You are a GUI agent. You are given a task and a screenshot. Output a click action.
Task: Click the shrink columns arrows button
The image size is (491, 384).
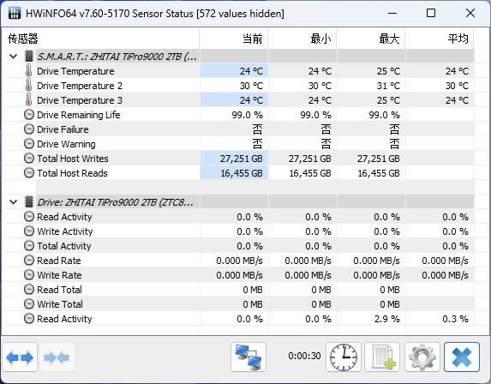coord(57,357)
